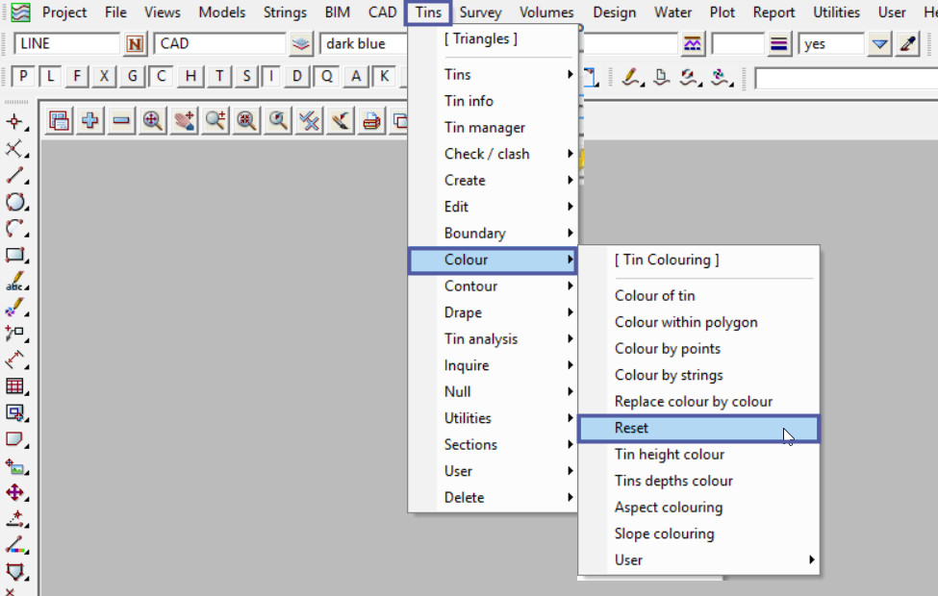The height and width of the screenshot is (596, 938).
Task: Select the circle drawing tool in left toolbar
Action: [x=15, y=202]
